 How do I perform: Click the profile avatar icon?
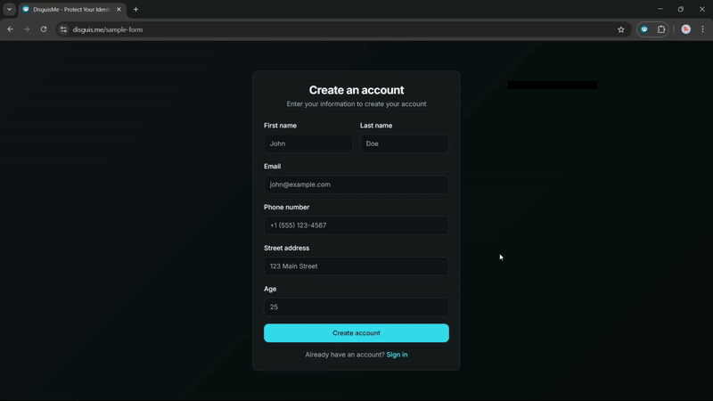(x=685, y=29)
